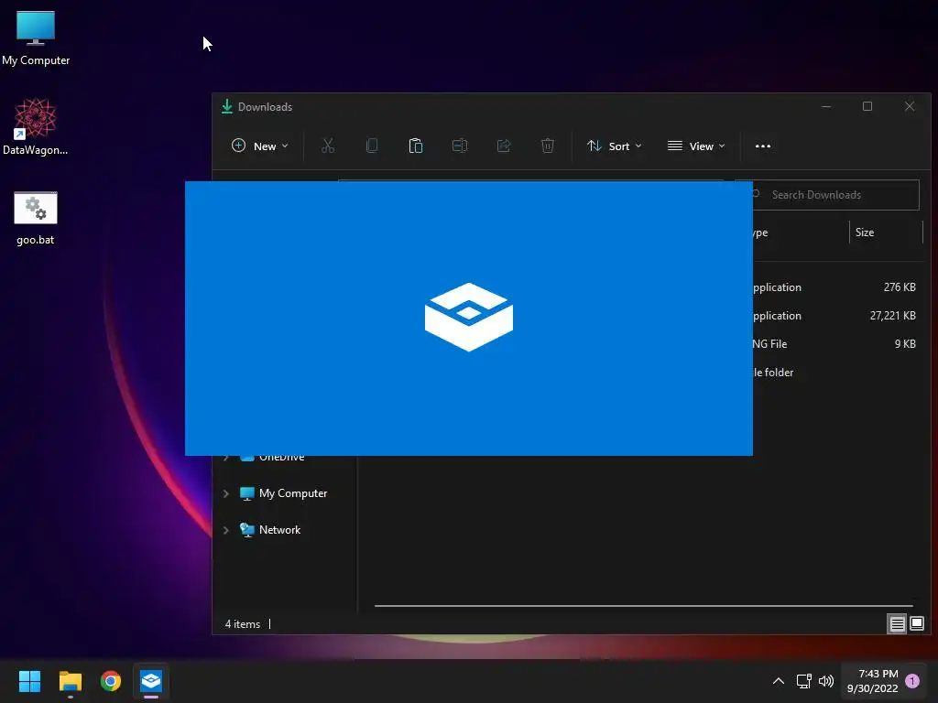This screenshot has height=703, width=938.
Task: Click the New button in Downloads toolbar
Action: coord(259,146)
